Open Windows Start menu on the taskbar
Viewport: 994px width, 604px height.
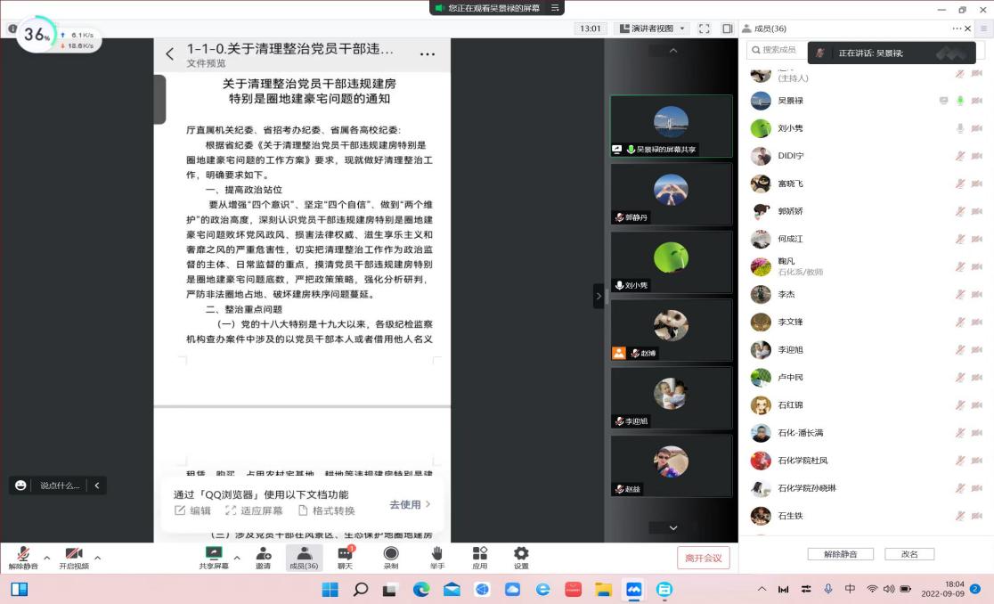coord(330,590)
